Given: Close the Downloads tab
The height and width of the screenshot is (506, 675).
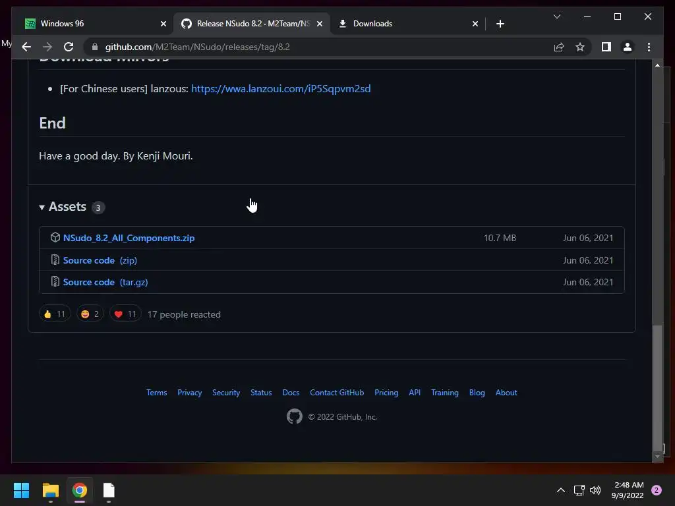Looking at the screenshot, I should point(475,24).
